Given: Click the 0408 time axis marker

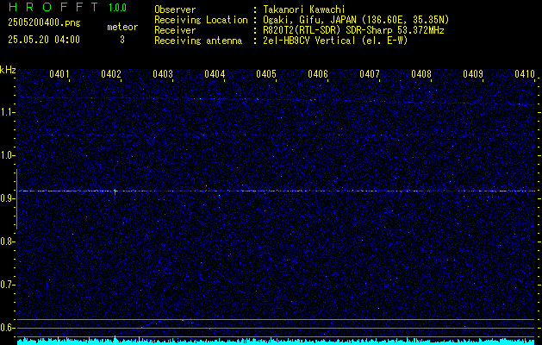Looking at the screenshot, I should click(x=421, y=73).
